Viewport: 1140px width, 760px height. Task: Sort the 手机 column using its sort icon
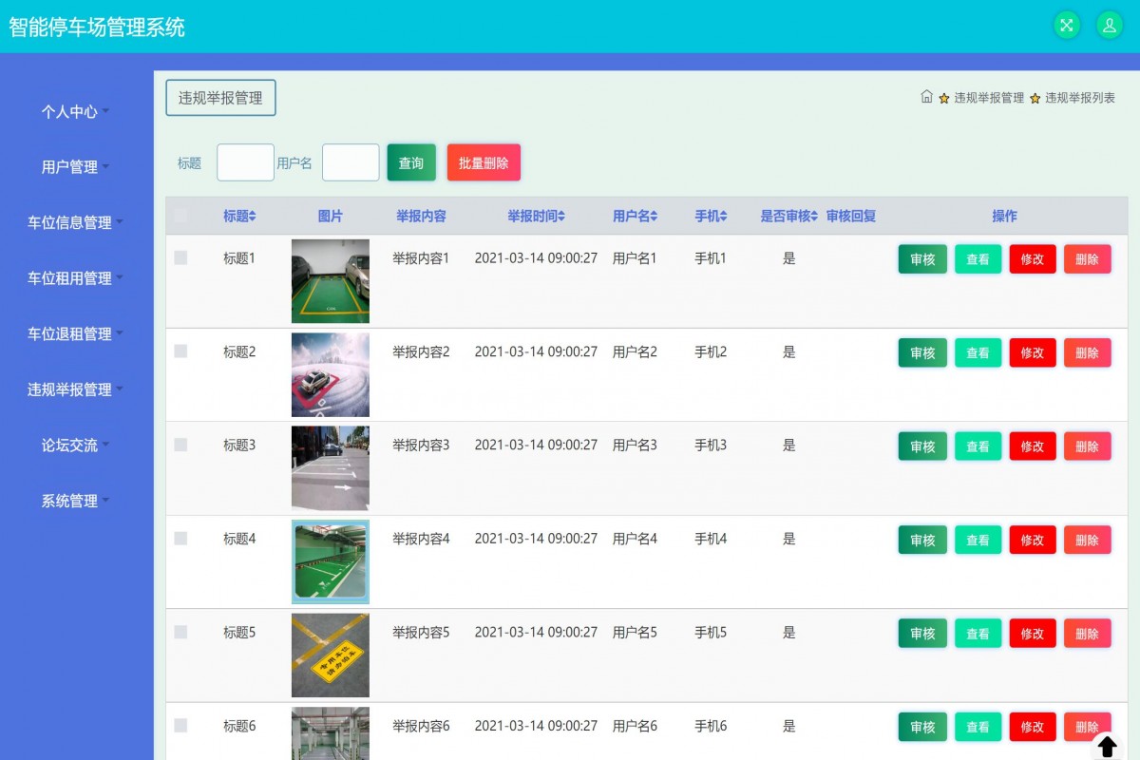[x=722, y=216]
